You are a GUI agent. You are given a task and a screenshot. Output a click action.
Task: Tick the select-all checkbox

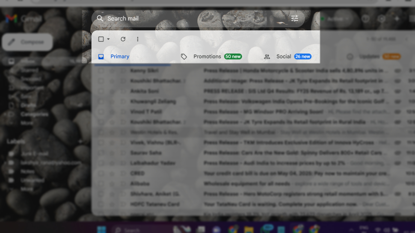click(101, 39)
